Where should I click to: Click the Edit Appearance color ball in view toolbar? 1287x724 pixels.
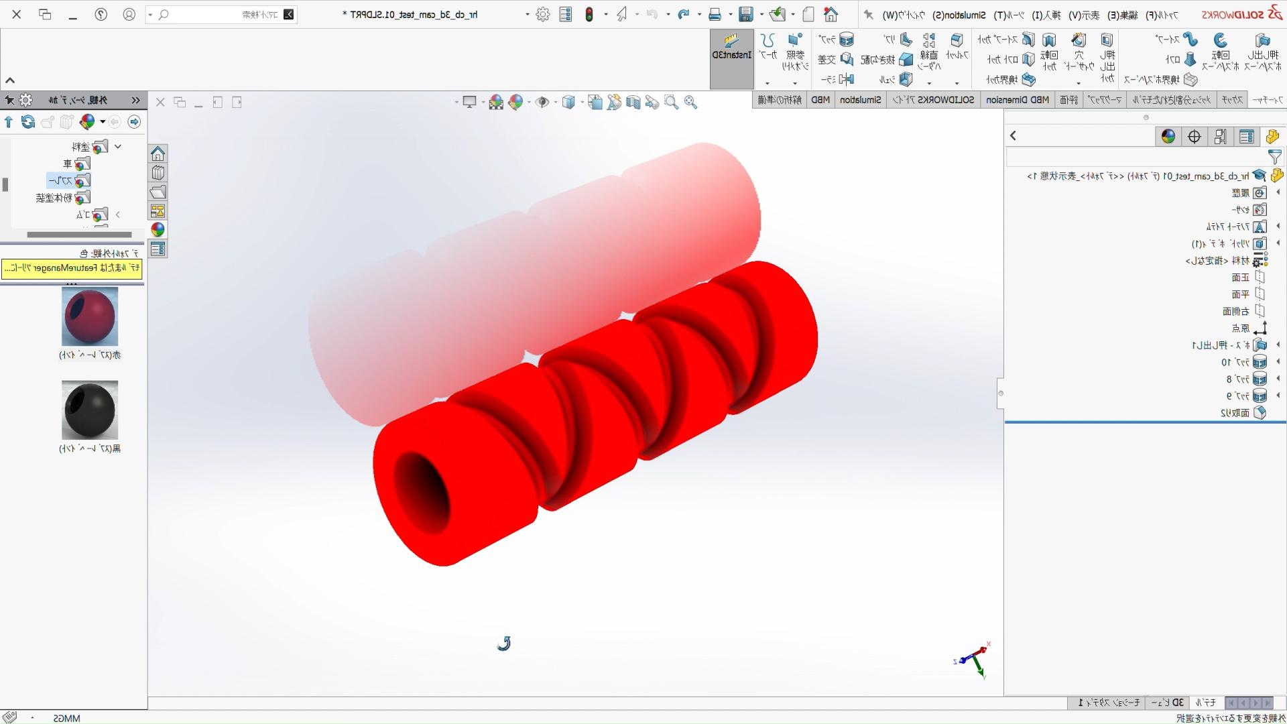click(515, 102)
